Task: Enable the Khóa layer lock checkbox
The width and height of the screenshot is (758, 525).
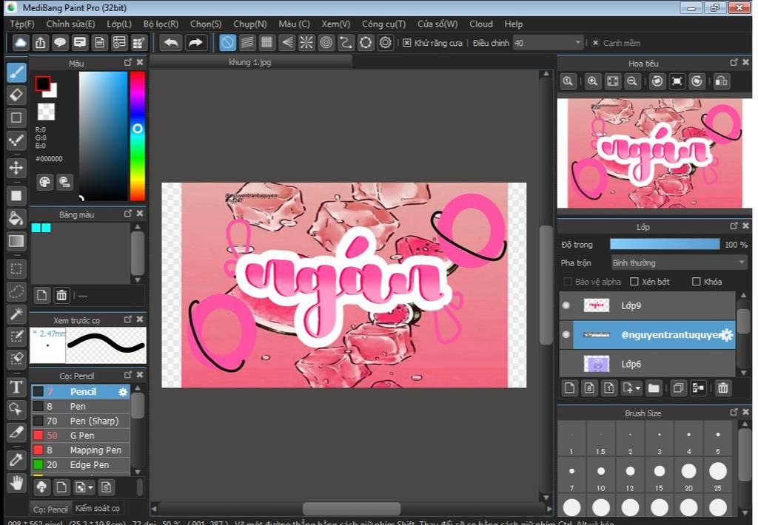Action: [696, 282]
